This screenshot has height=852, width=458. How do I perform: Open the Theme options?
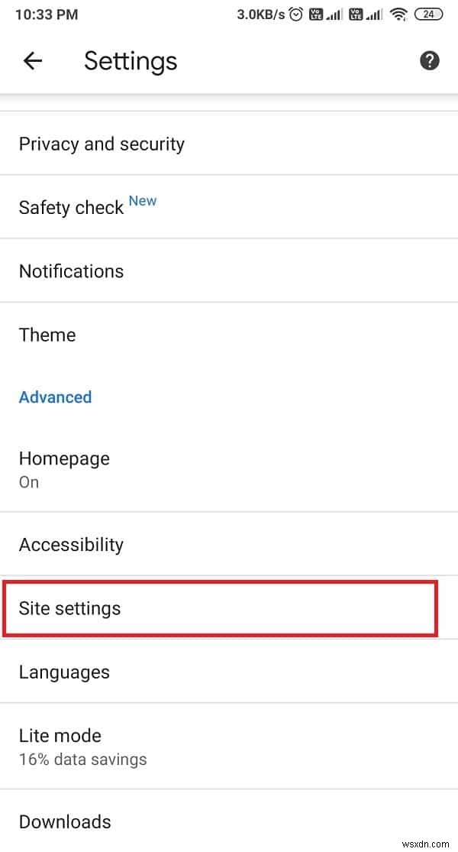(47, 335)
